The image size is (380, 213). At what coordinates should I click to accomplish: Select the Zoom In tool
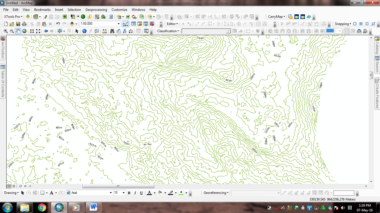(x=6, y=31)
